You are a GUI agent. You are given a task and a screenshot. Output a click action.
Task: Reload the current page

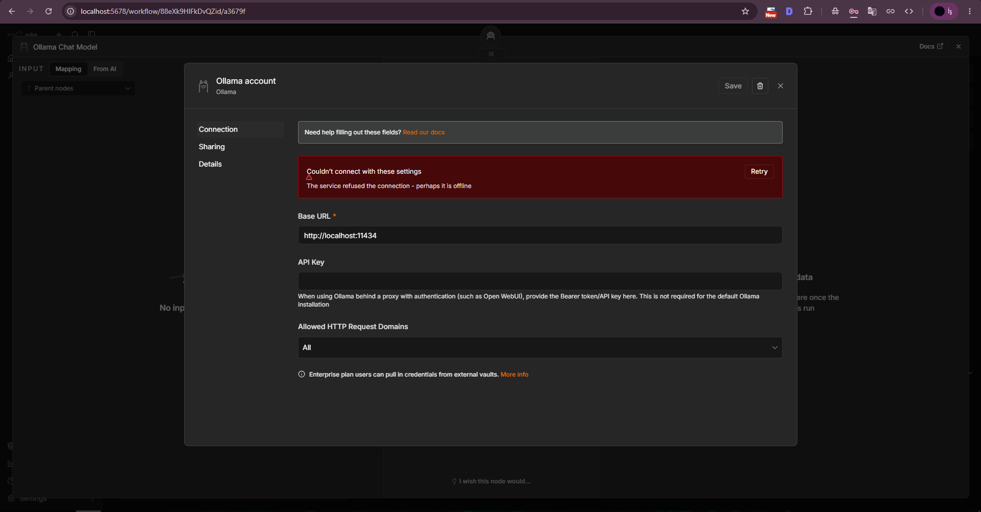click(x=49, y=11)
